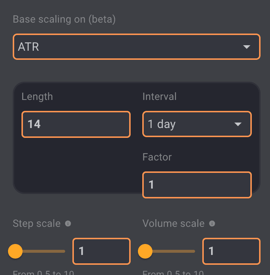This screenshot has width=270, height=275.
Task: Click the Volume scale value box
Action: pos(231,251)
